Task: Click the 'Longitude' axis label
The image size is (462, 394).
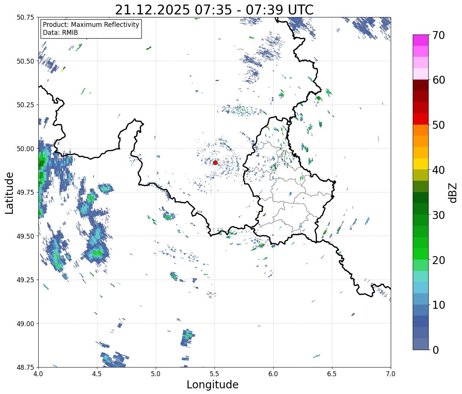Action: coord(213,385)
